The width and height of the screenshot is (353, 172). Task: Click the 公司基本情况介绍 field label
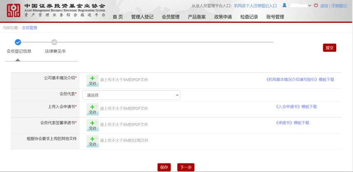click(60, 77)
